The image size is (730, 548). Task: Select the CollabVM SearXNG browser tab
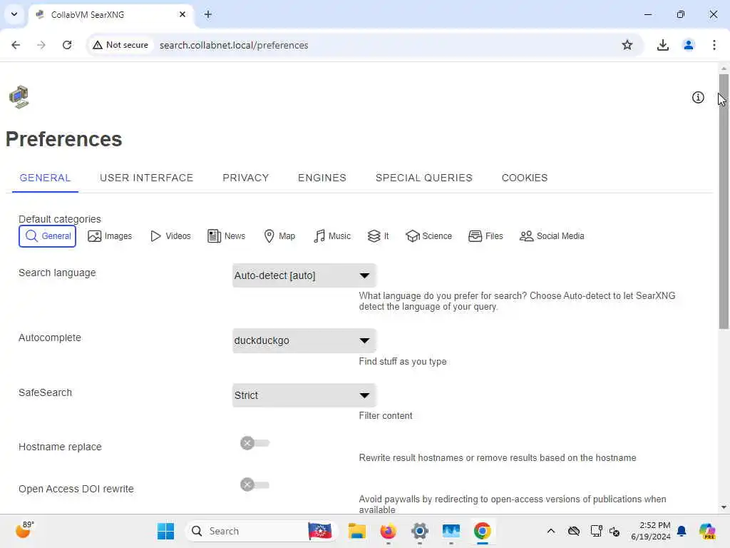112,15
